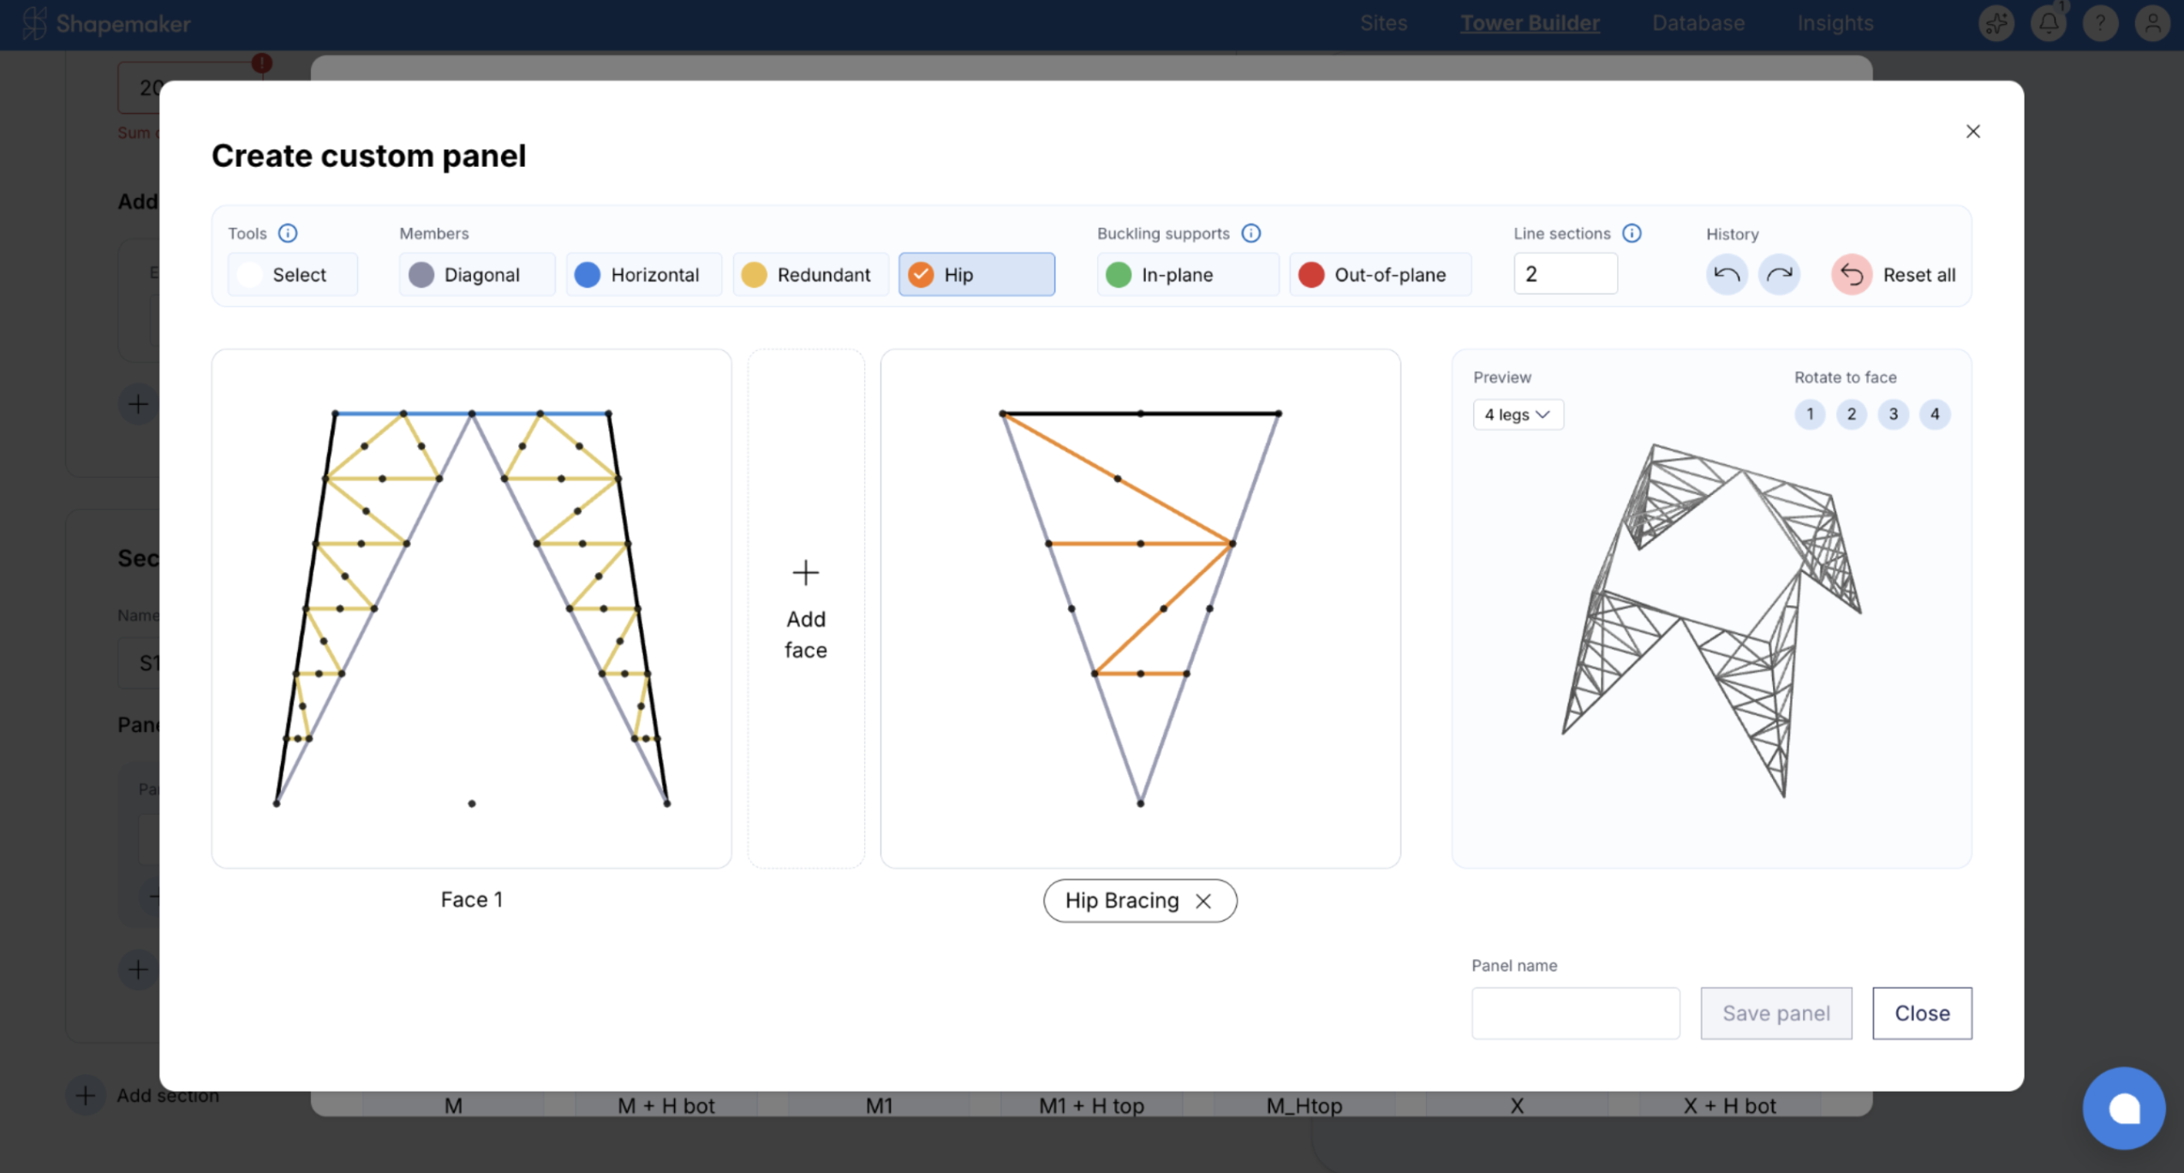Rotate preview to face 3
Image resolution: width=2184 pixels, height=1173 pixels.
1894,414
